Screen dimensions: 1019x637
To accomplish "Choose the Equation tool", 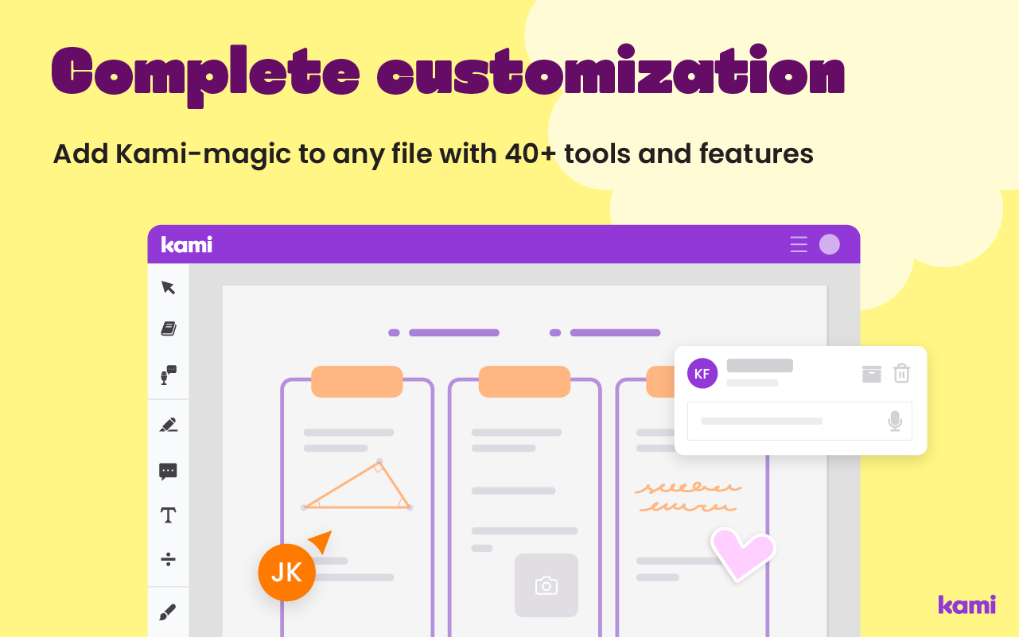I will 168,559.
